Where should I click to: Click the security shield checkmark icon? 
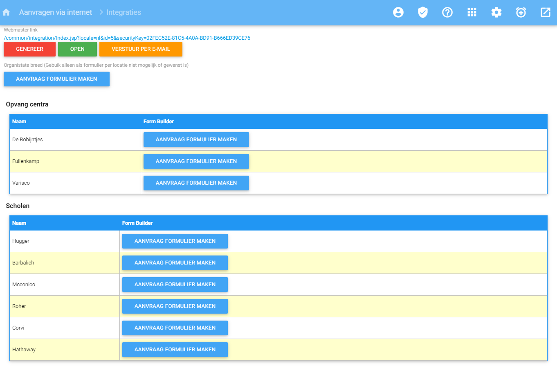(422, 12)
